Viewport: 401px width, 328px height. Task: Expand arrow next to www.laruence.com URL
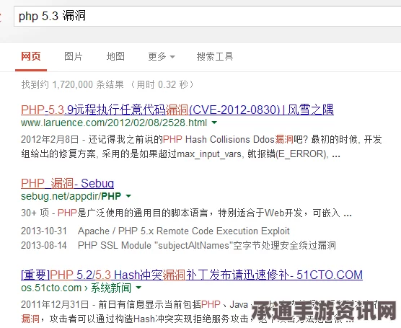[x=214, y=123]
